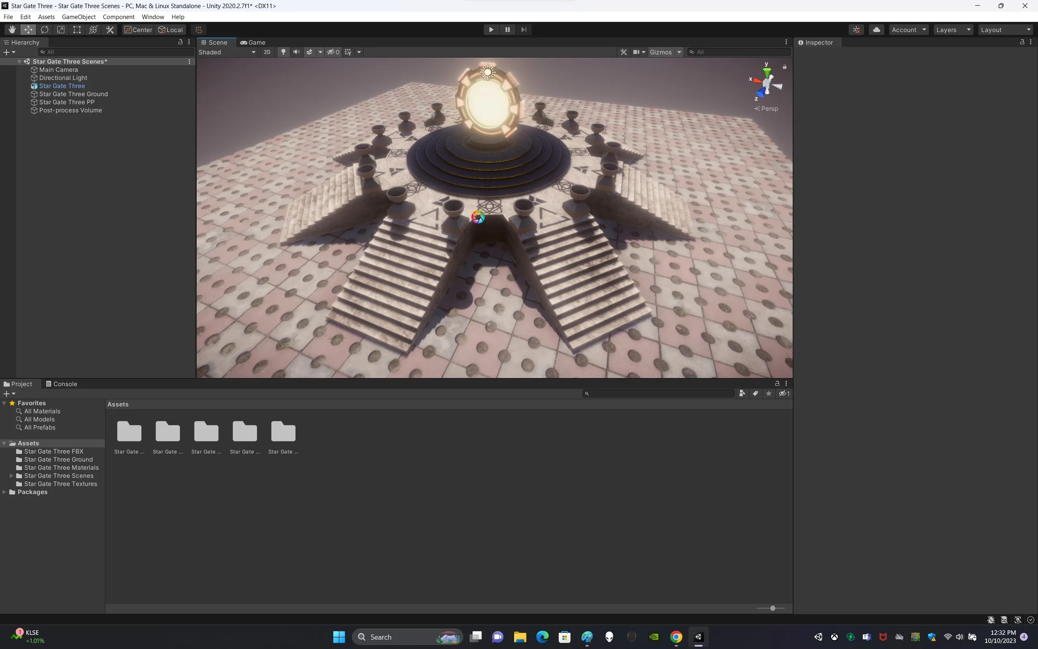Expand the Star Gate Three Scenes folder
This screenshot has width=1038, height=649.
pyautogui.click(x=11, y=475)
